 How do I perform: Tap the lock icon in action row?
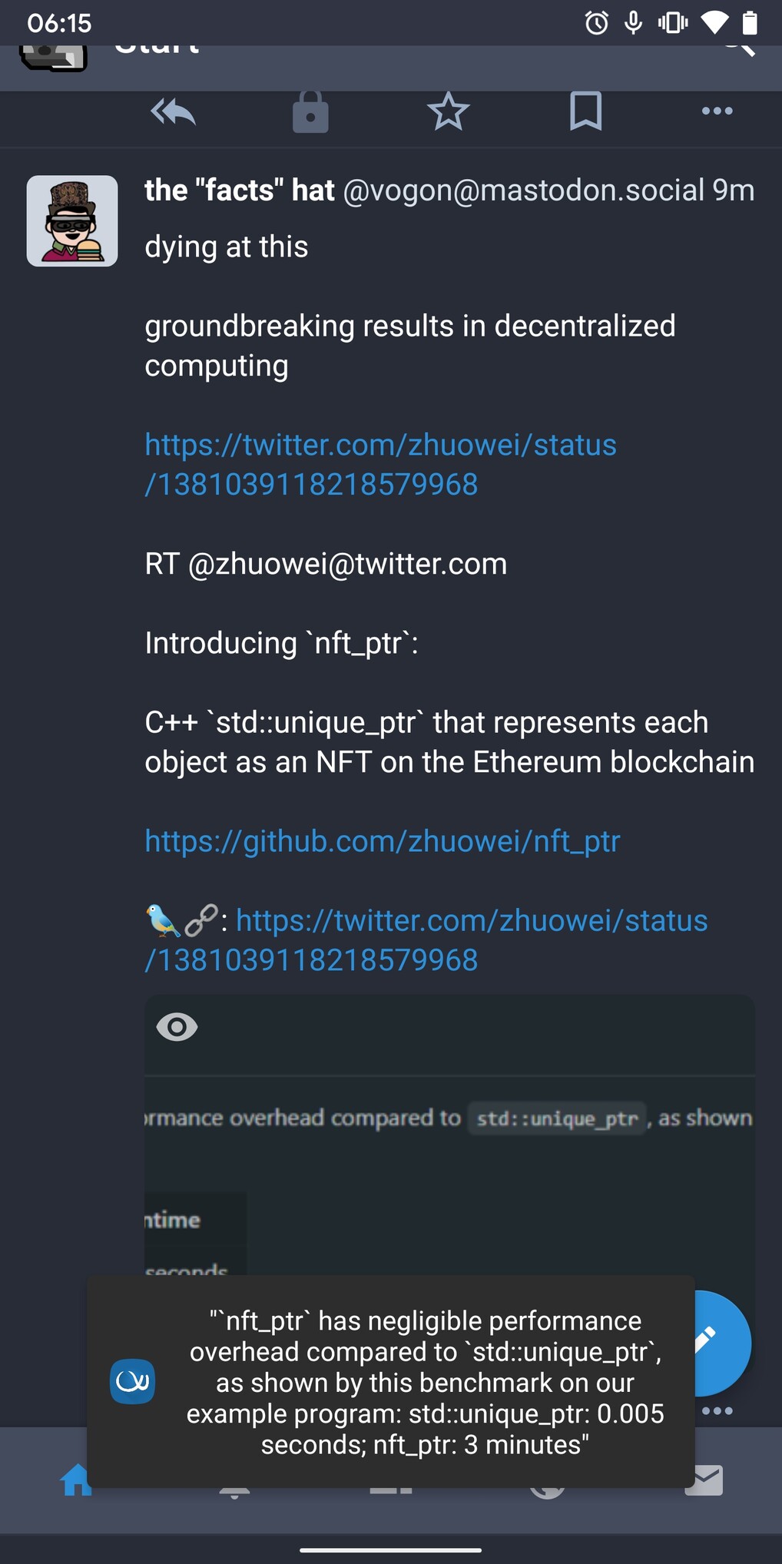click(x=310, y=112)
